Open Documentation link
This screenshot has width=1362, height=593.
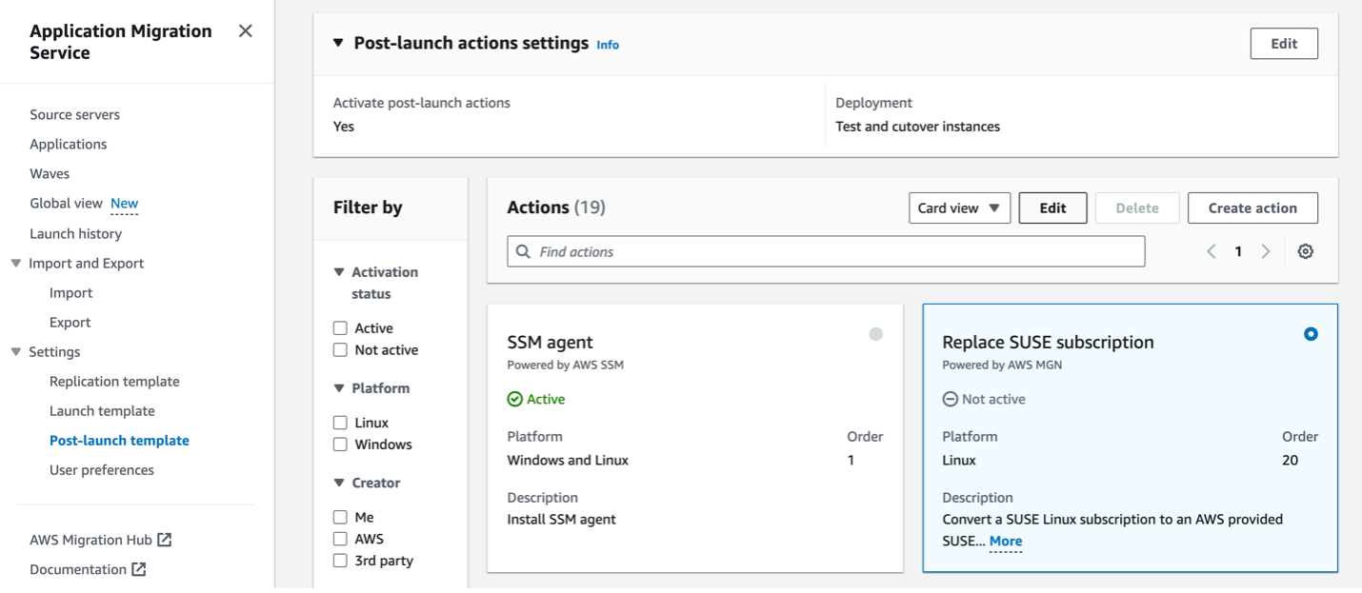coord(78,569)
